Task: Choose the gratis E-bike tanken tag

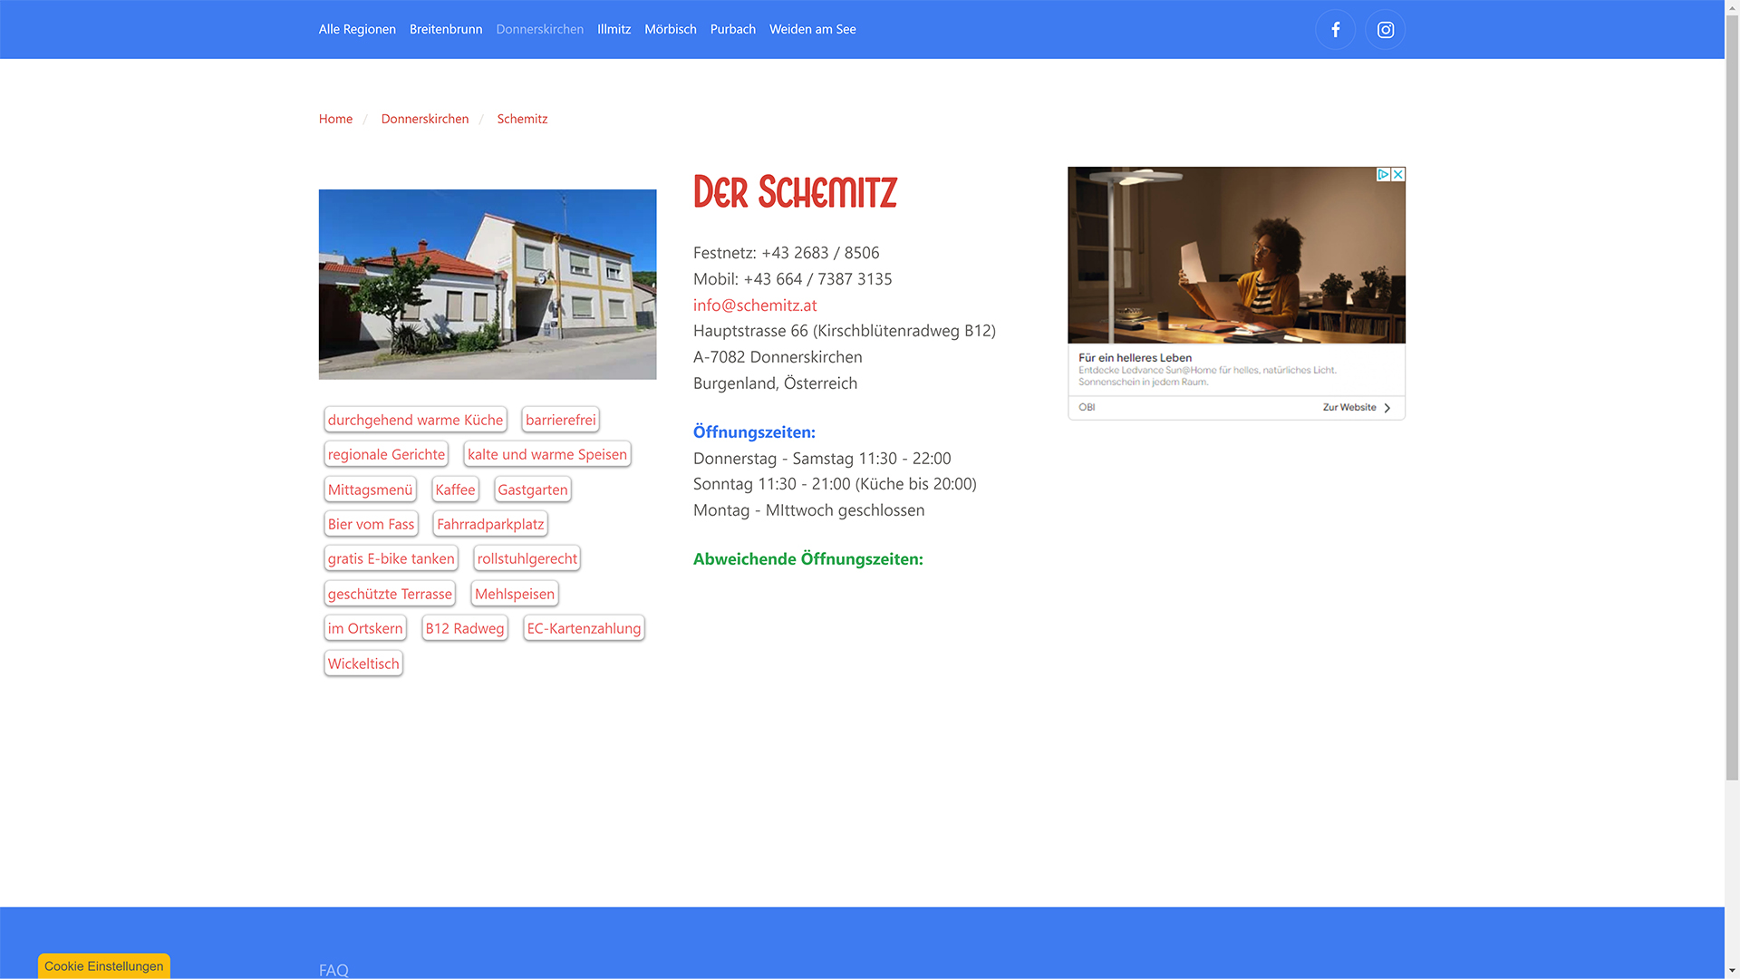Action: tap(391, 558)
